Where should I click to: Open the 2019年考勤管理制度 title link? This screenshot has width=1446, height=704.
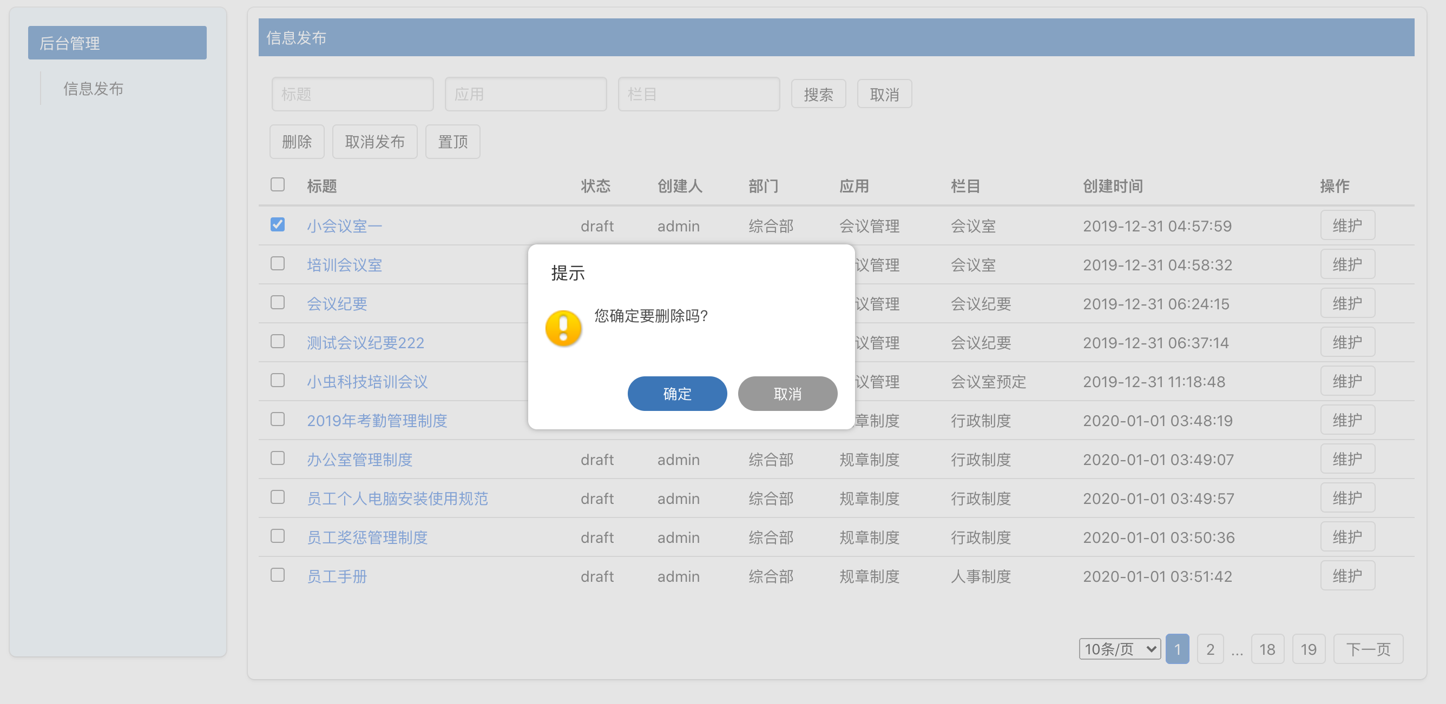pyautogui.click(x=377, y=421)
